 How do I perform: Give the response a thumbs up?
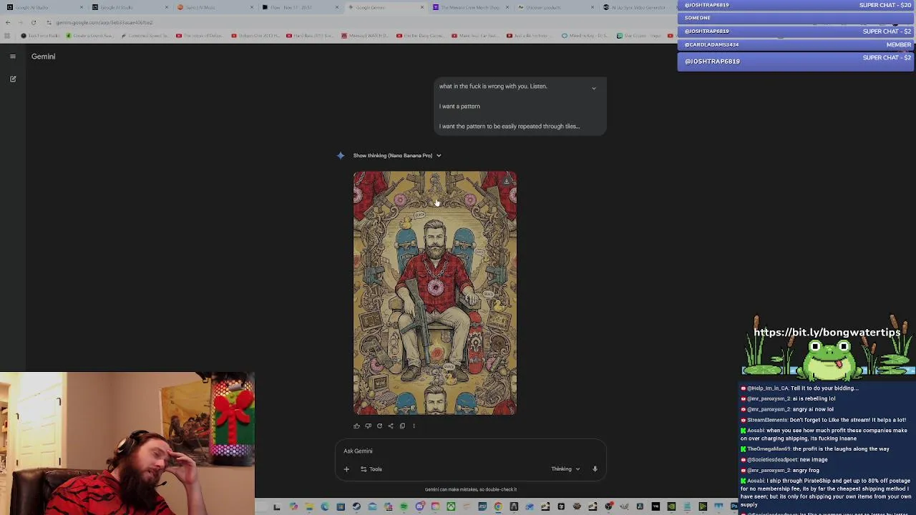click(x=356, y=426)
